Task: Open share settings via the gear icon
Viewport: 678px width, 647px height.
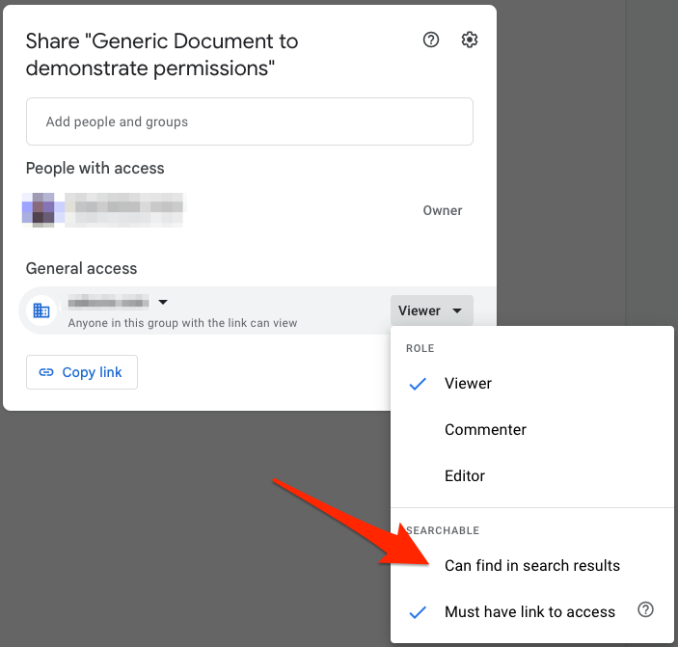Action: (x=470, y=40)
